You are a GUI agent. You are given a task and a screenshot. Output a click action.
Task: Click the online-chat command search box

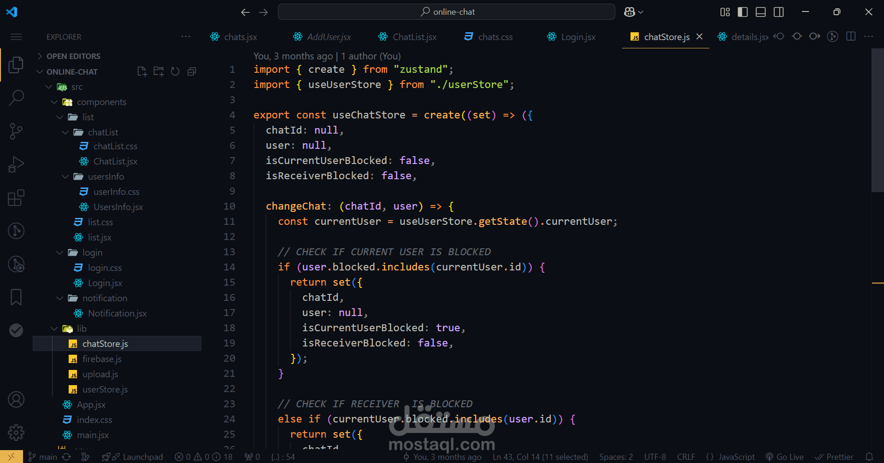[x=446, y=12]
